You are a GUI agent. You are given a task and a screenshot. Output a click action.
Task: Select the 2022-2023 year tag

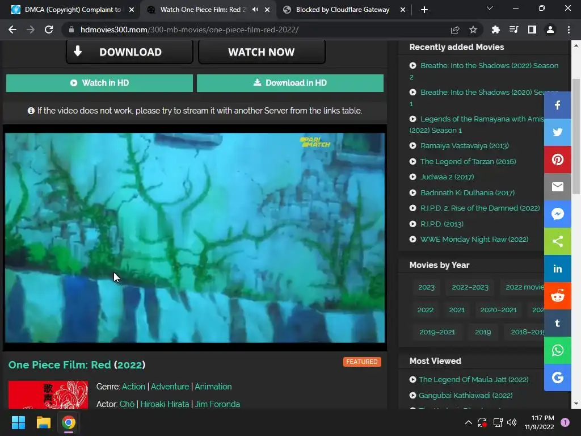click(470, 287)
